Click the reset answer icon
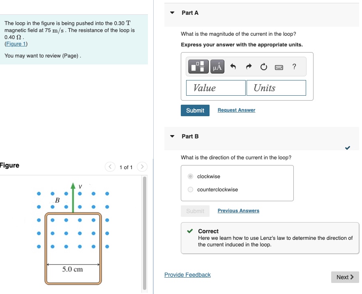Viewport: 362px width, 294px height. 263,67
